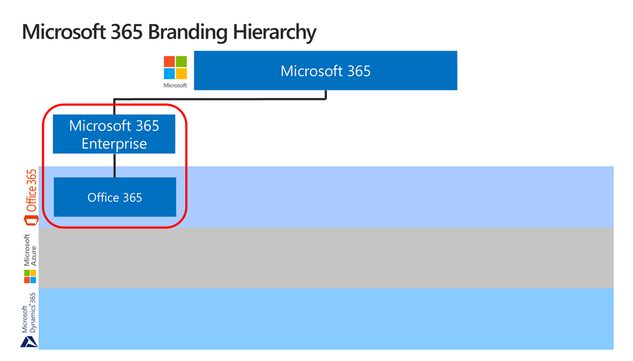Screen dimensions: 633x361
Task: Click the Microsoft four-square logo at top
Action: 176,67
